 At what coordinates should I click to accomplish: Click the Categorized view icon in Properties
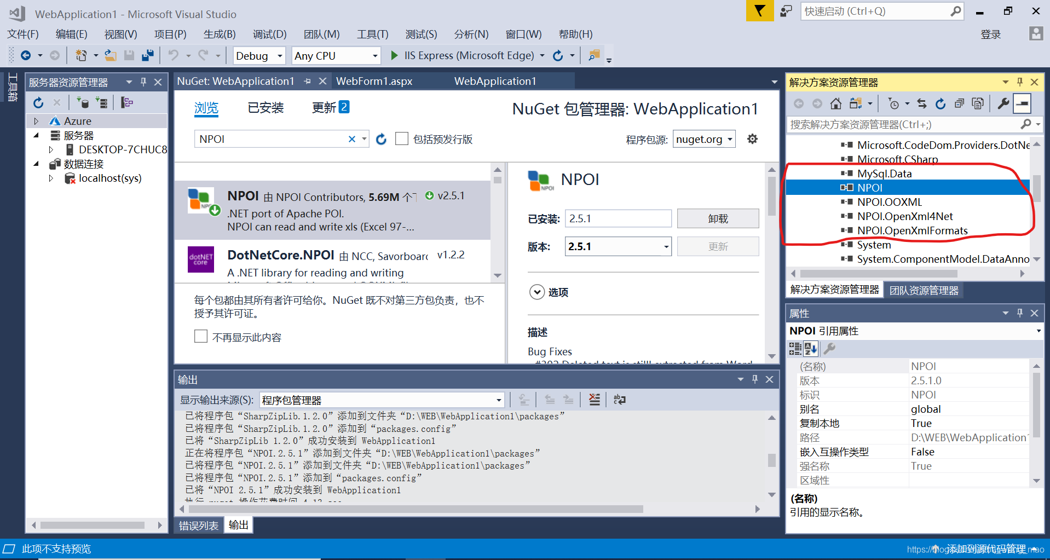(x=795, y=348)
